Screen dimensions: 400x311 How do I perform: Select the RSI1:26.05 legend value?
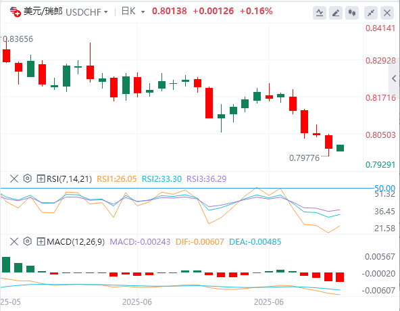point(117,179)
